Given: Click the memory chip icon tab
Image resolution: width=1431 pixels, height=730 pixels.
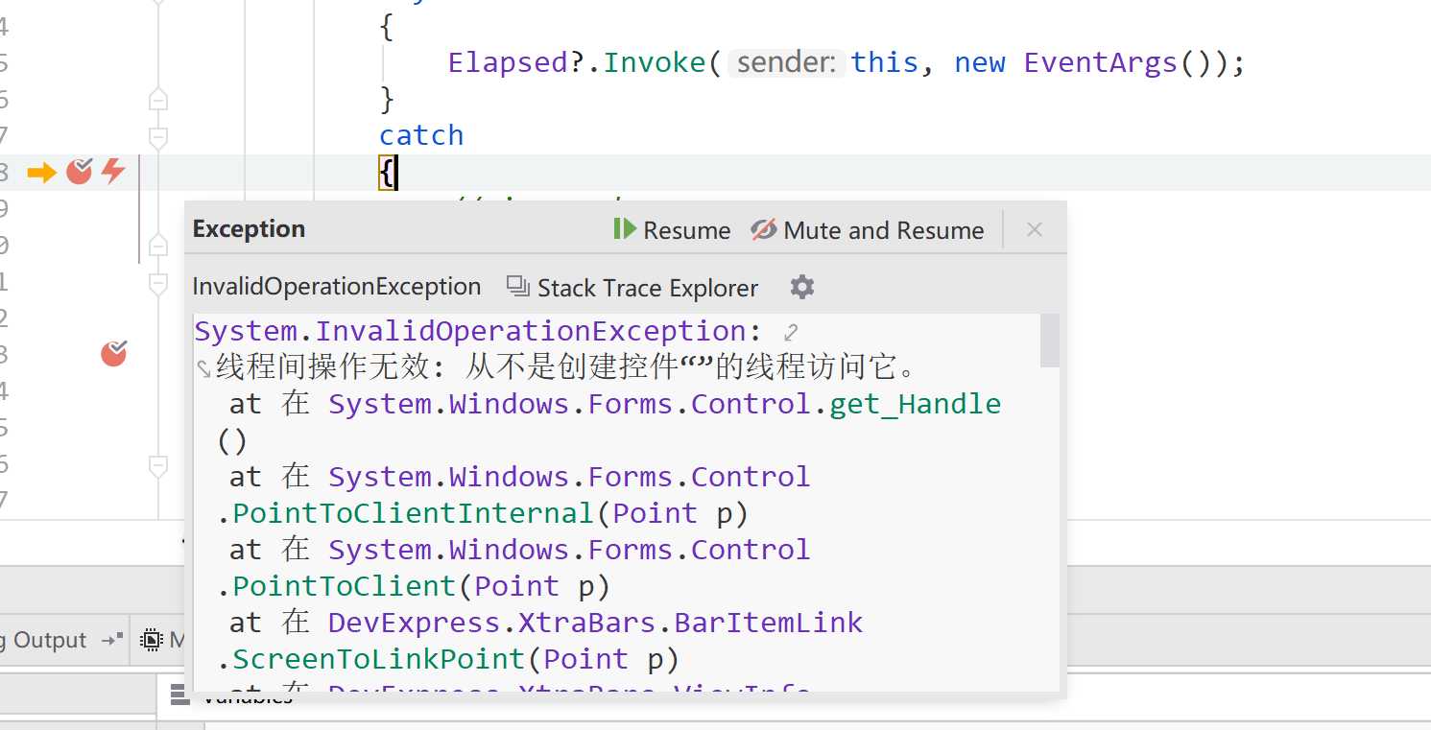Looking at the screenshot, I should click(x=151, y=640).
